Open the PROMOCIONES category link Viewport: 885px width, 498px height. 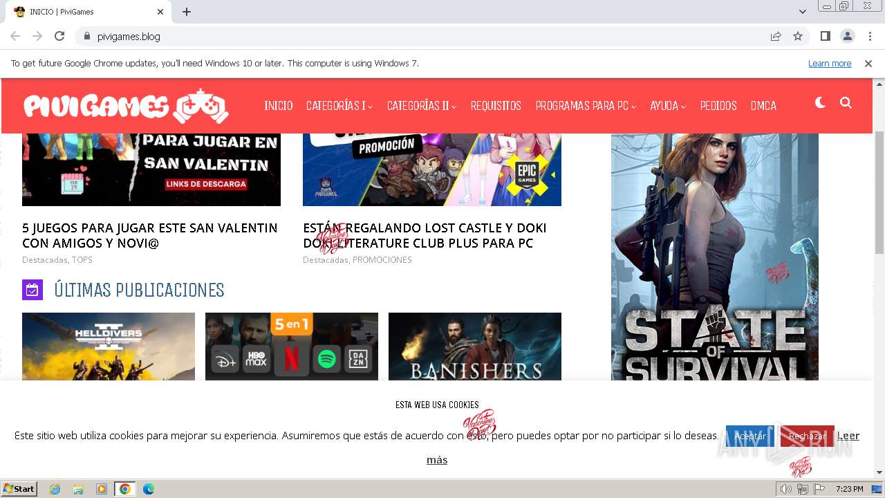tap(382, 260)
